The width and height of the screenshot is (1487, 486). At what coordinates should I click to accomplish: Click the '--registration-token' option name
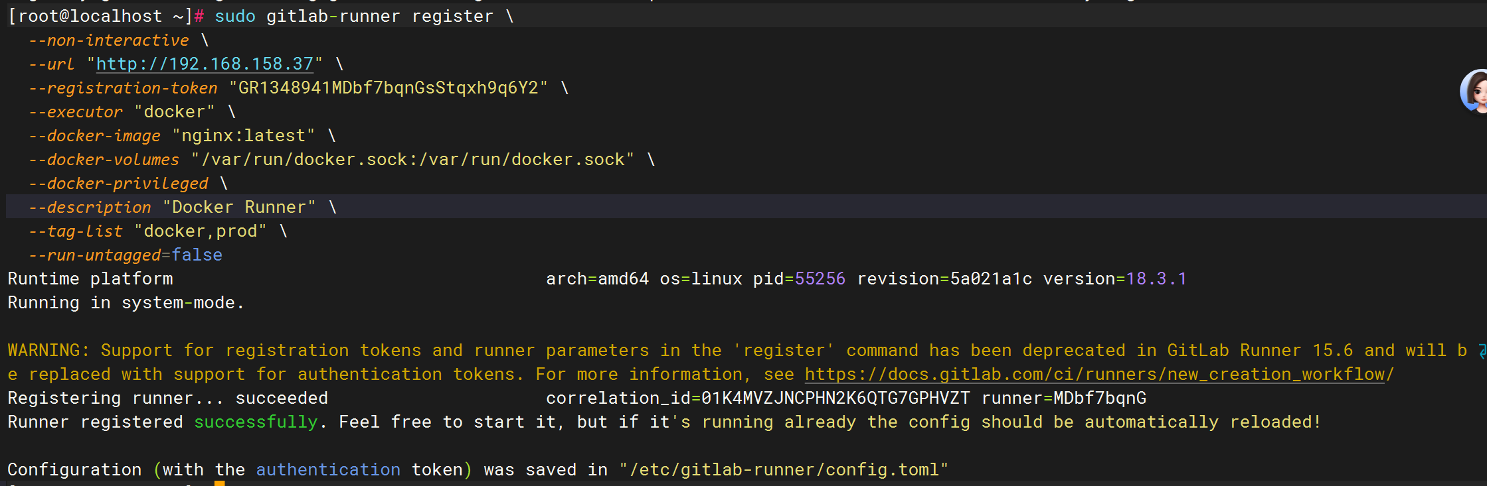coord(123,88)
